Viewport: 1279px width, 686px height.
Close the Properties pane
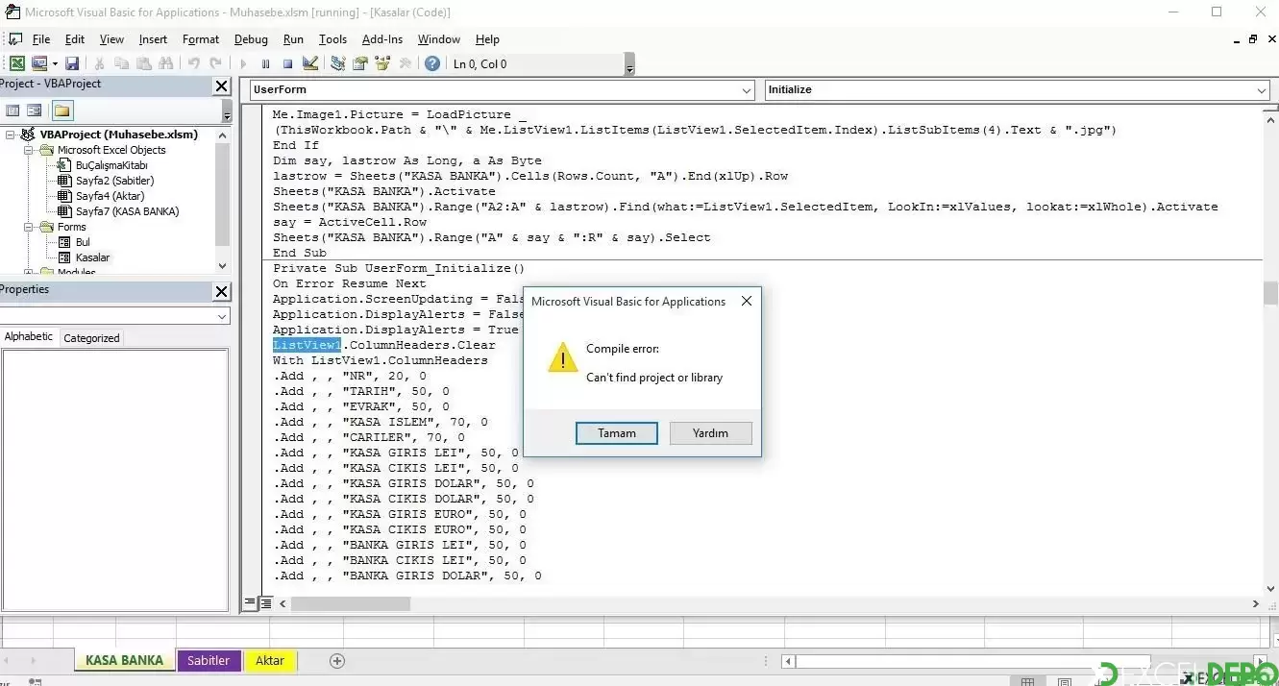[221, 291]
